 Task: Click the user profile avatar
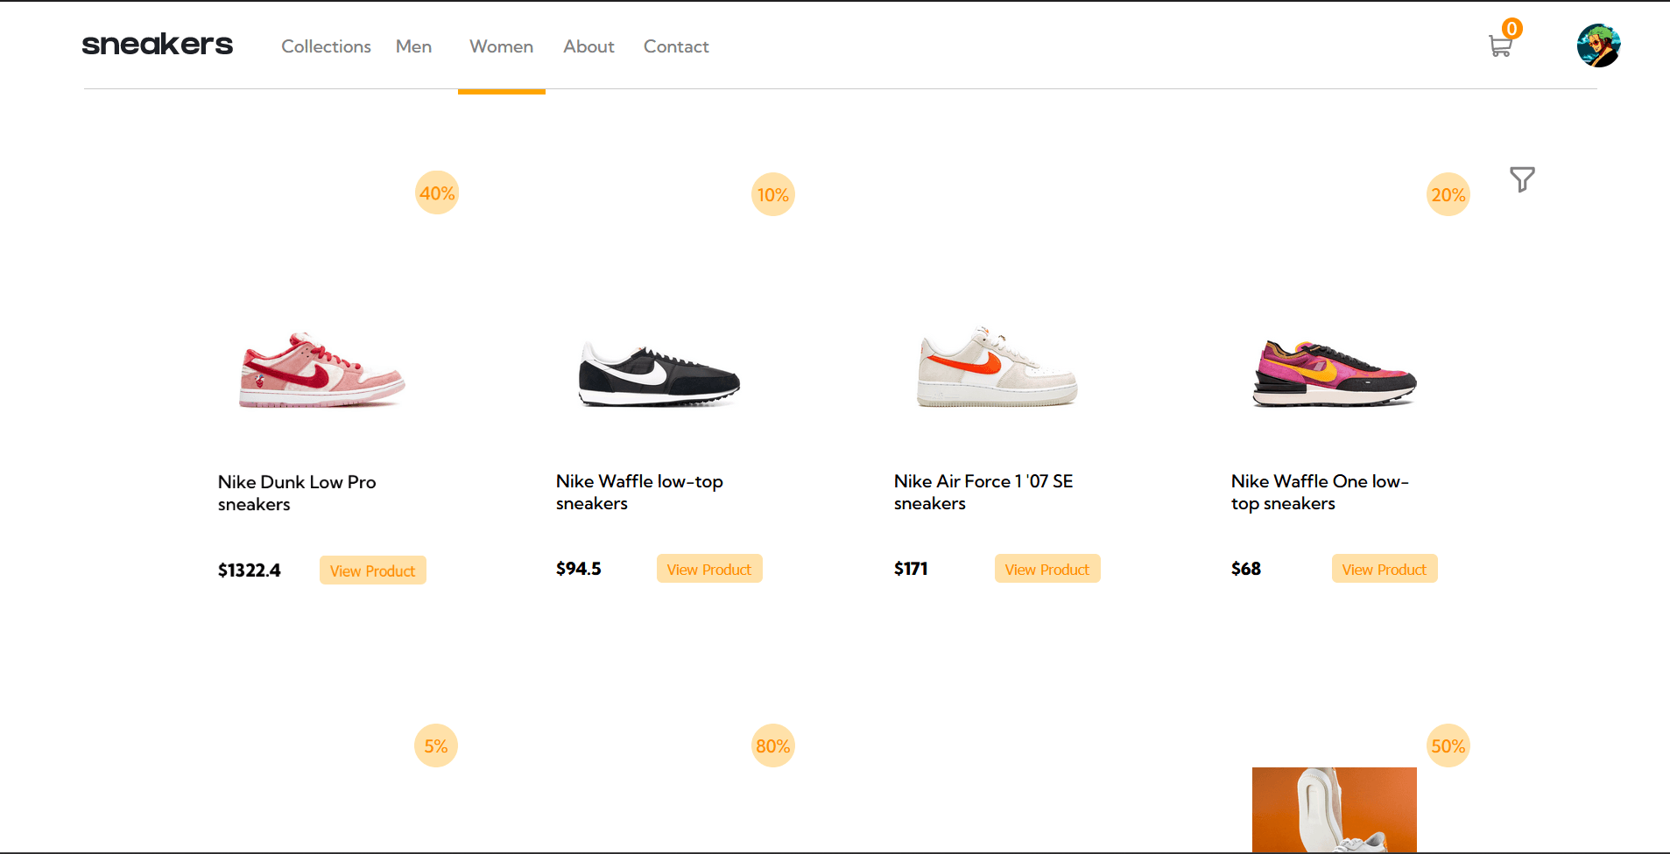point(1598,45)
